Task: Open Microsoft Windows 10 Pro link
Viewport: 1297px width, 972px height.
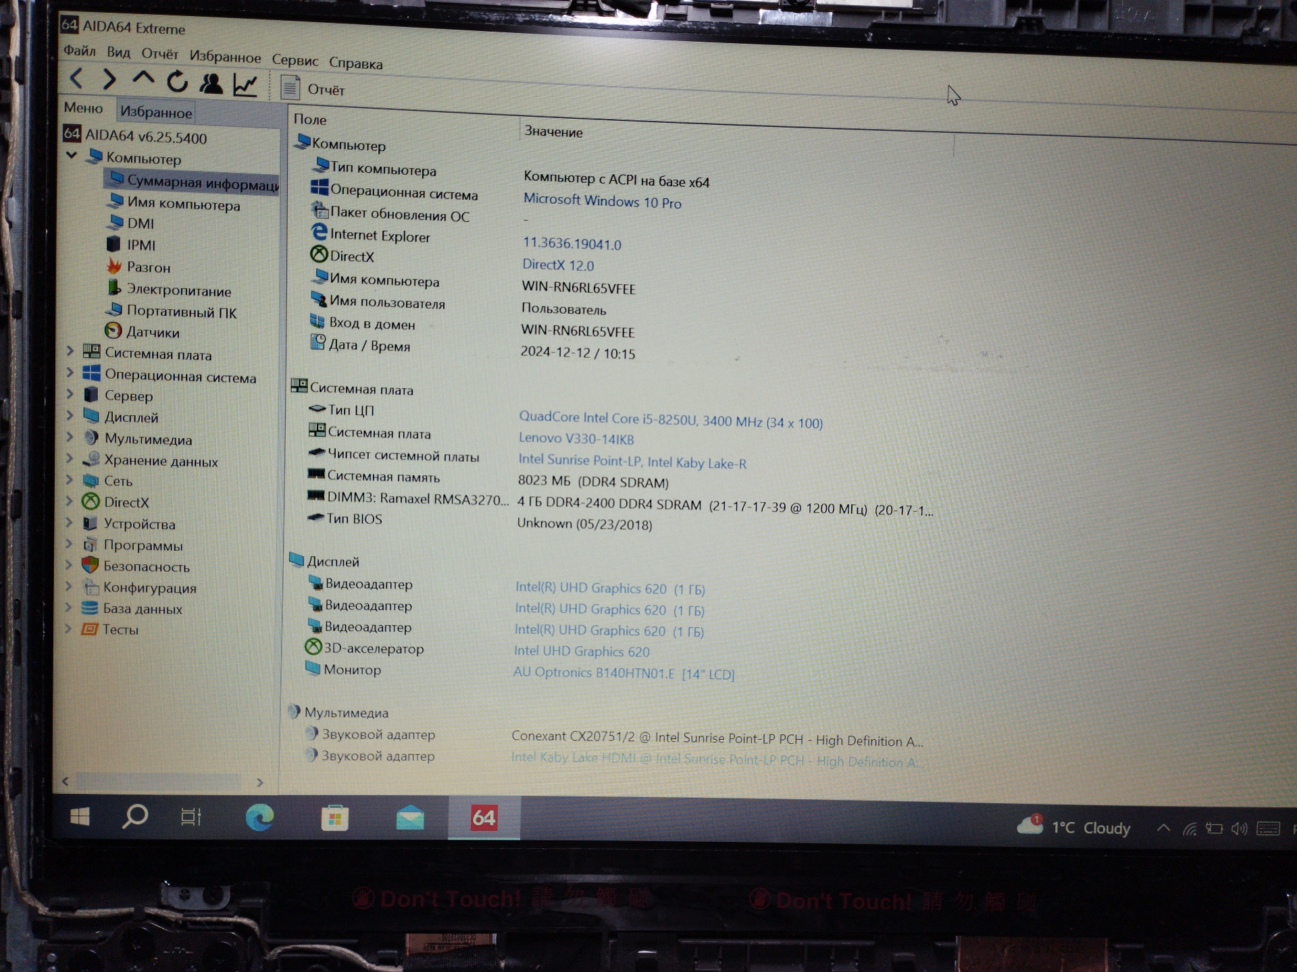Action: pos(602,201)
